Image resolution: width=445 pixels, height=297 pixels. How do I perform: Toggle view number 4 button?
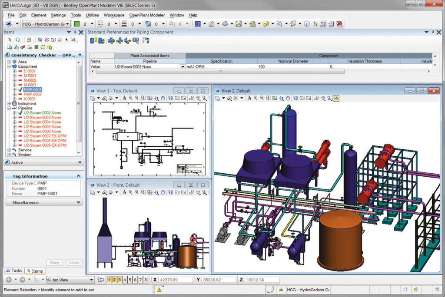pos(125,280)
